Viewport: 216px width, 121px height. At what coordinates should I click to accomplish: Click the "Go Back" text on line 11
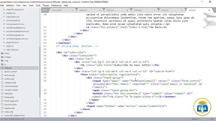156,27
